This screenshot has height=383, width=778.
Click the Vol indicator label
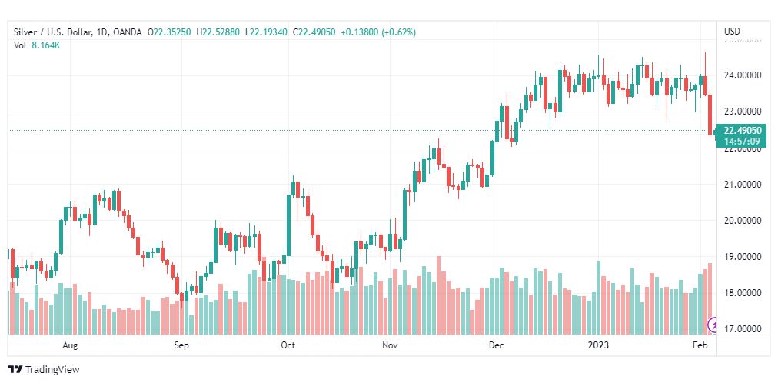tap(20, 45)
